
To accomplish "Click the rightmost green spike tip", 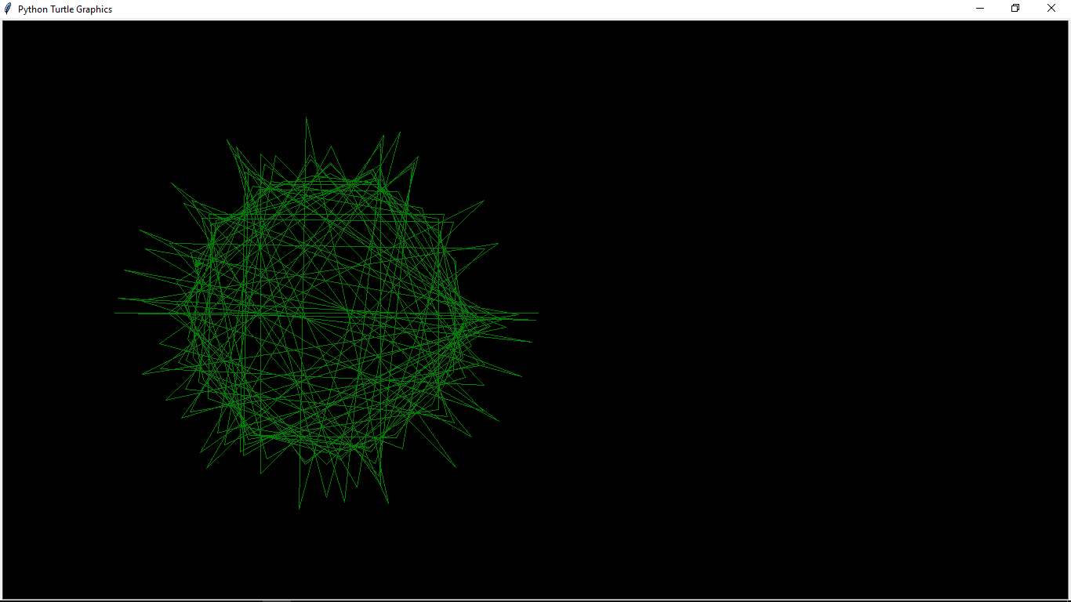I will tap(537, 313).
